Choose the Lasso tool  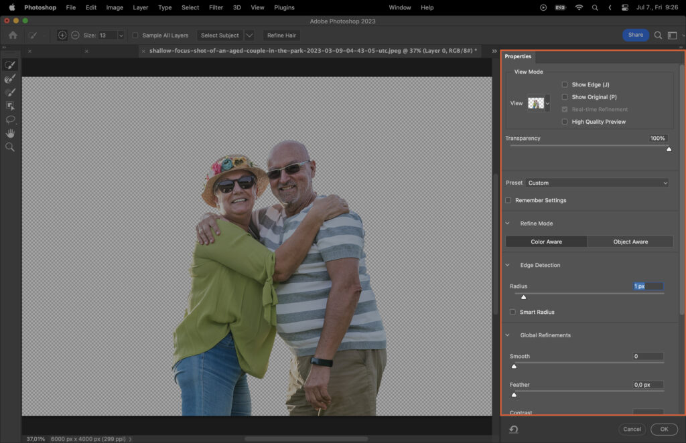click(x=9, y=120)
